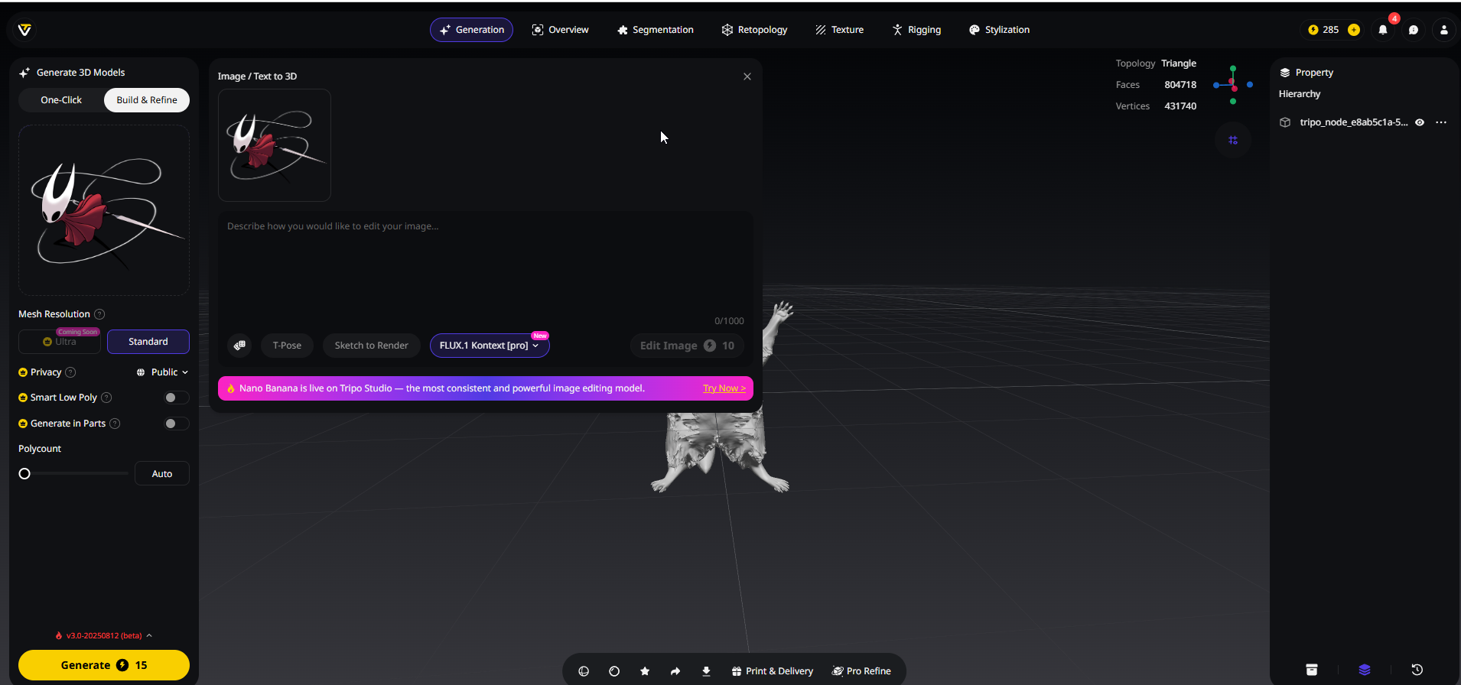The image size is (1461, 685).
Task: Select Standard mesh resolution
Action: 148,342
